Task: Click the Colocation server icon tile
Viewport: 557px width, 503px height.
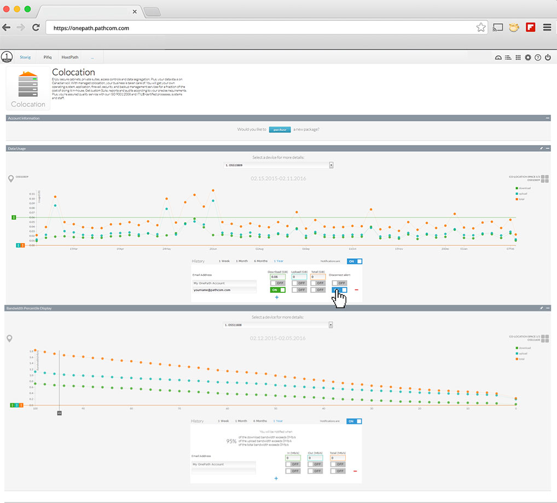Action: click(28, 88)
